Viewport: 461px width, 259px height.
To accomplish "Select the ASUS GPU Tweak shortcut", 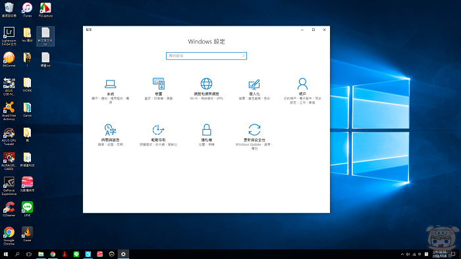I will pos(9,136).
